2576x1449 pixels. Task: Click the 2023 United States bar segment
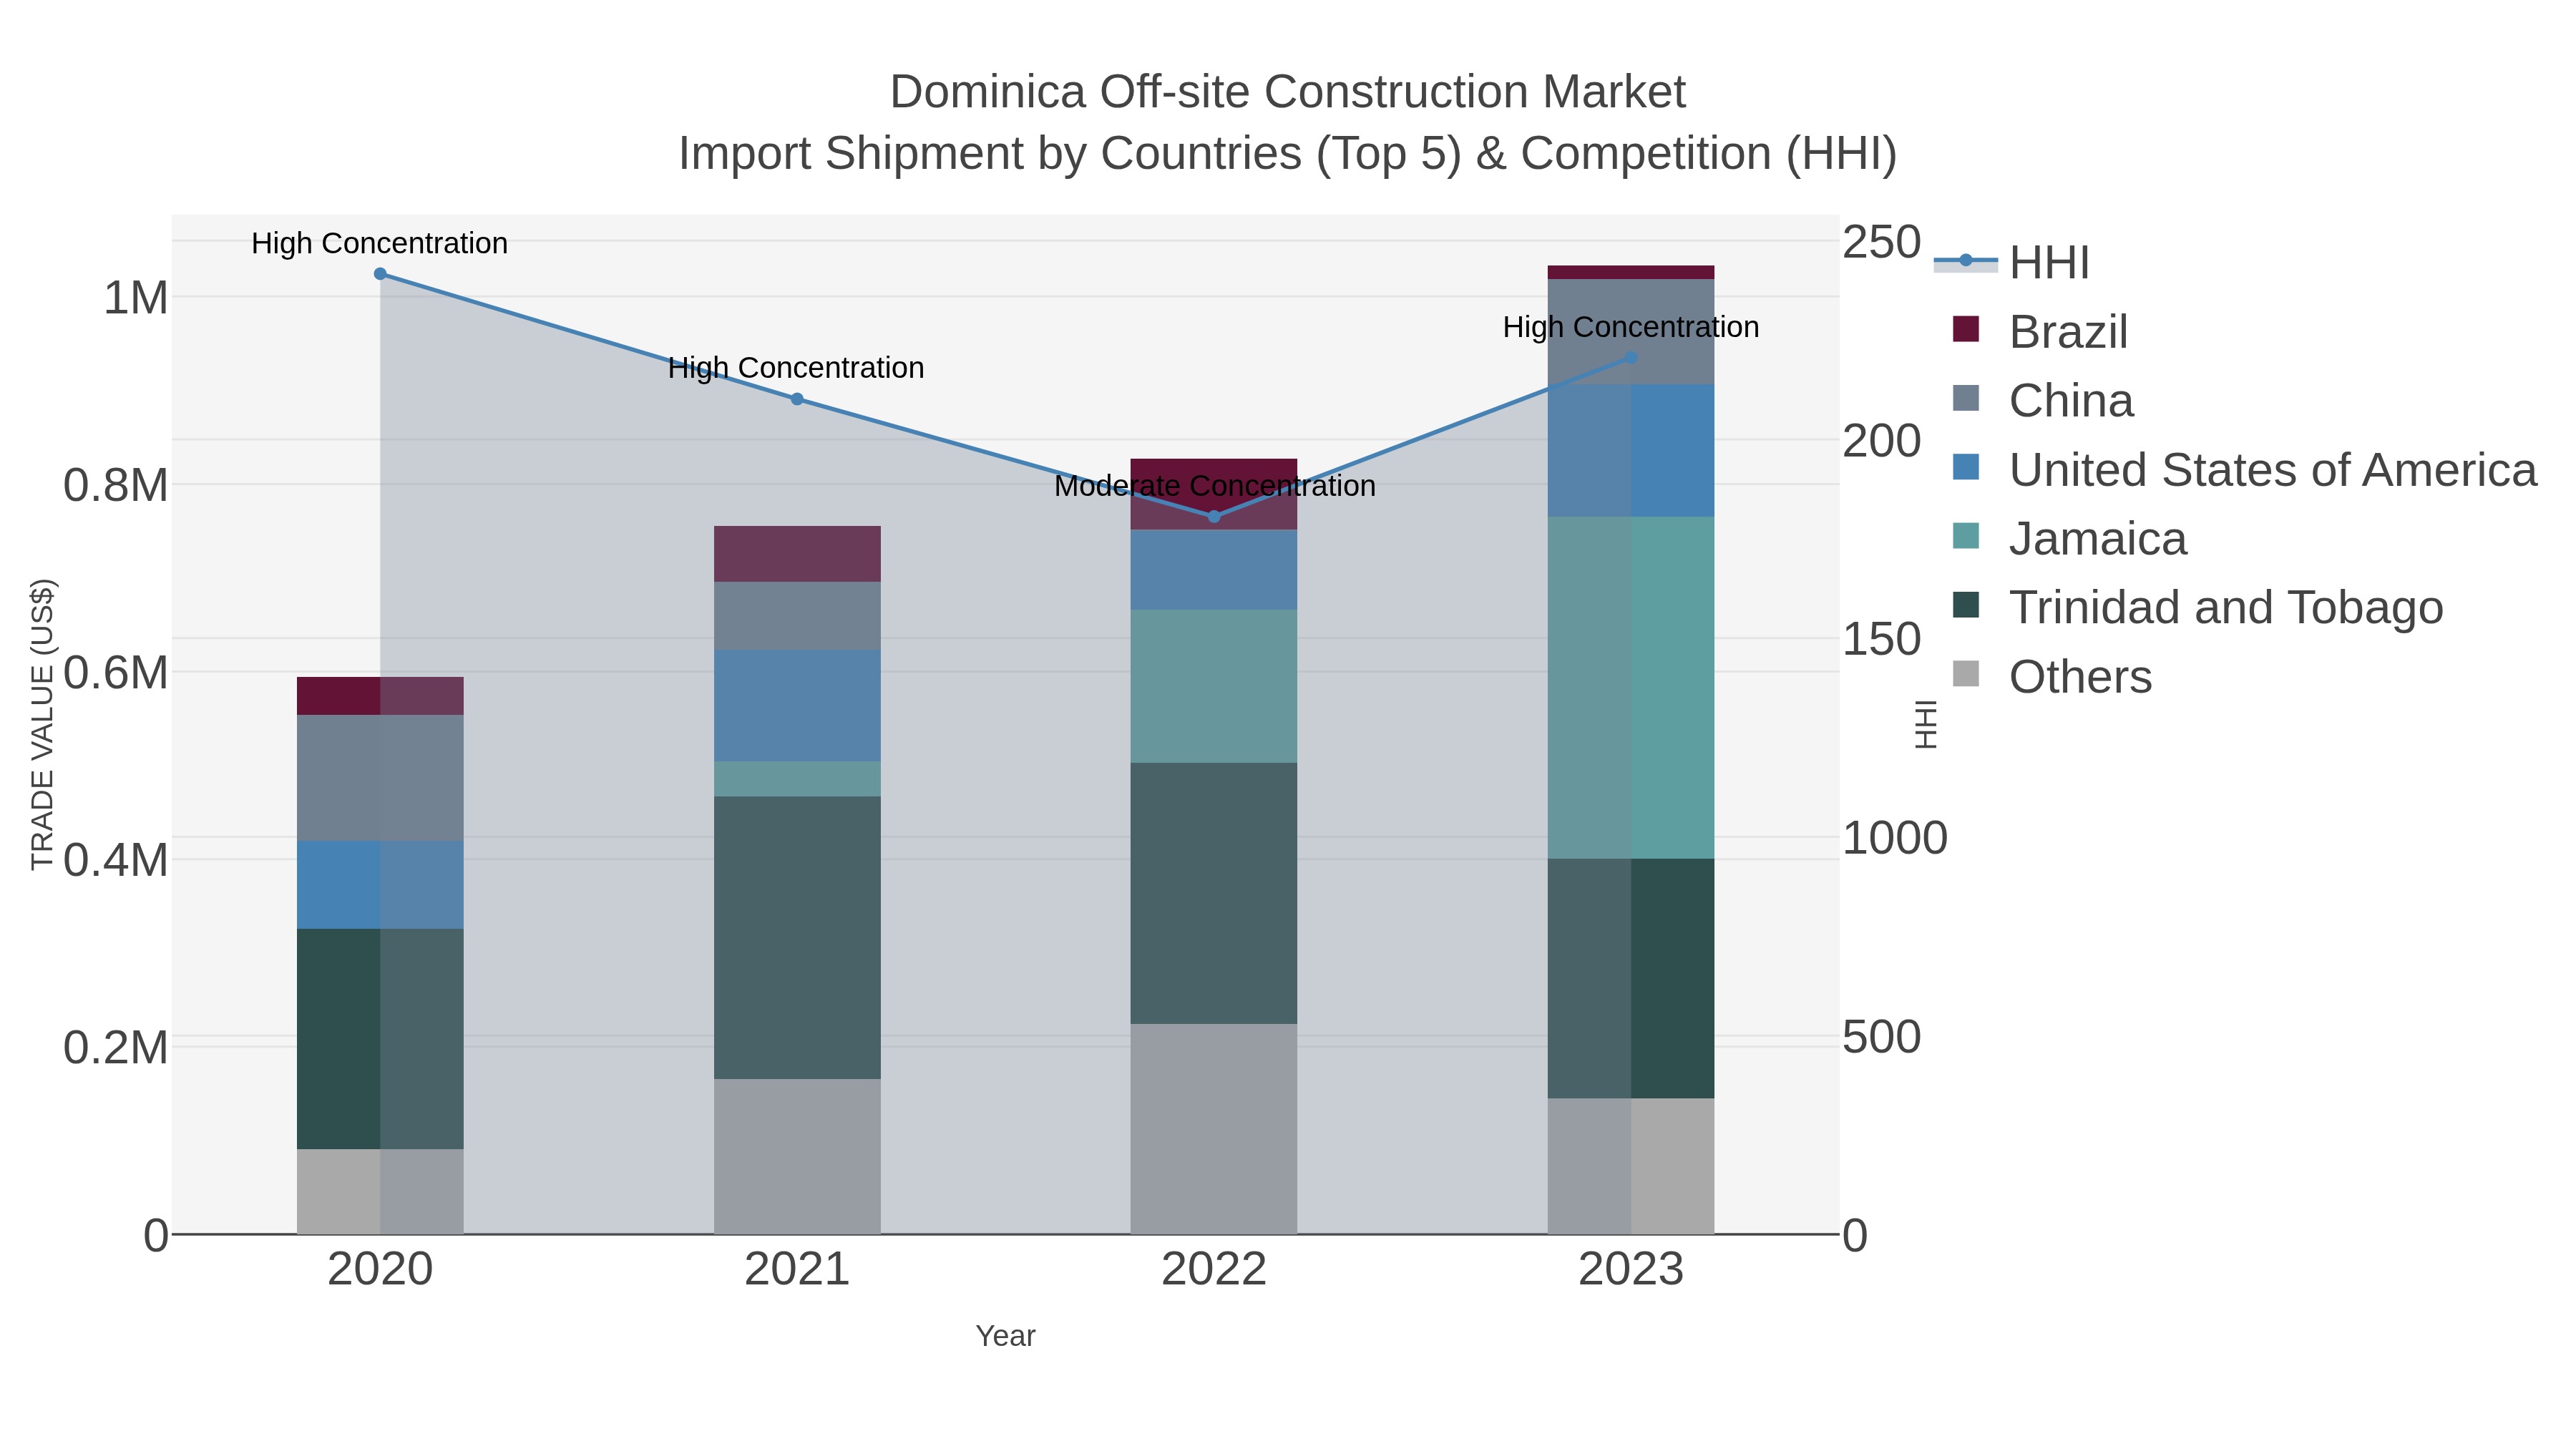coord(1631,451)
